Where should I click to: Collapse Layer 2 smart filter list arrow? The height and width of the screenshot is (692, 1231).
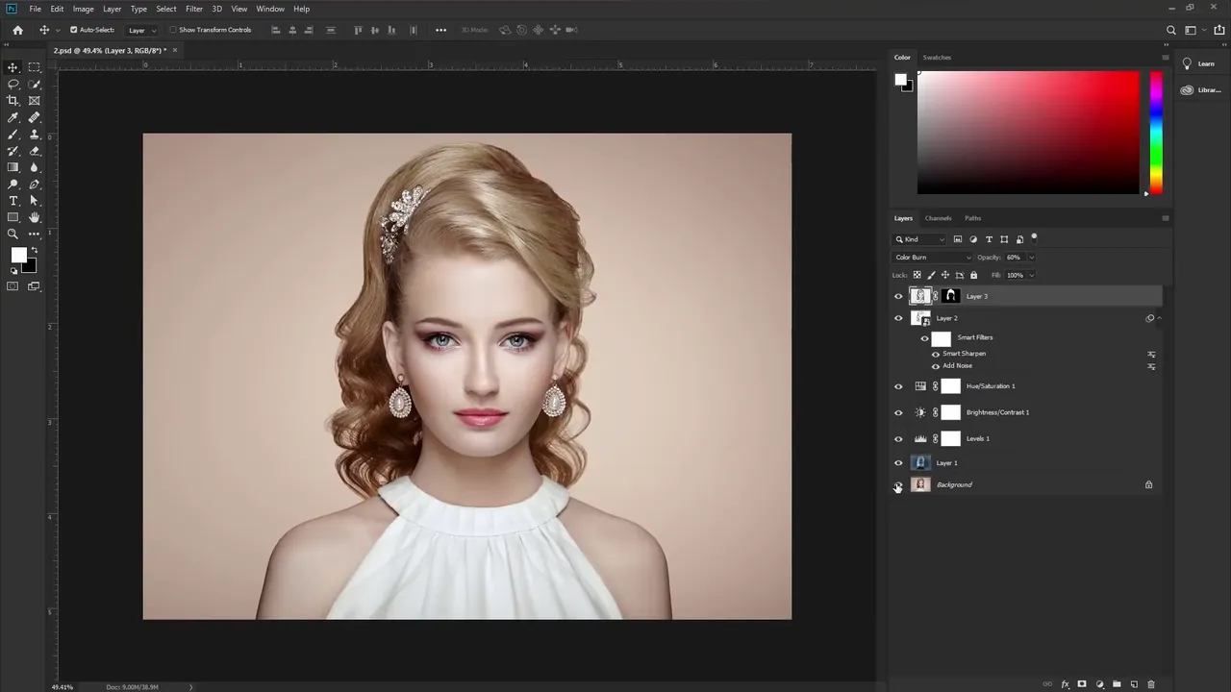click(1159, 318)
